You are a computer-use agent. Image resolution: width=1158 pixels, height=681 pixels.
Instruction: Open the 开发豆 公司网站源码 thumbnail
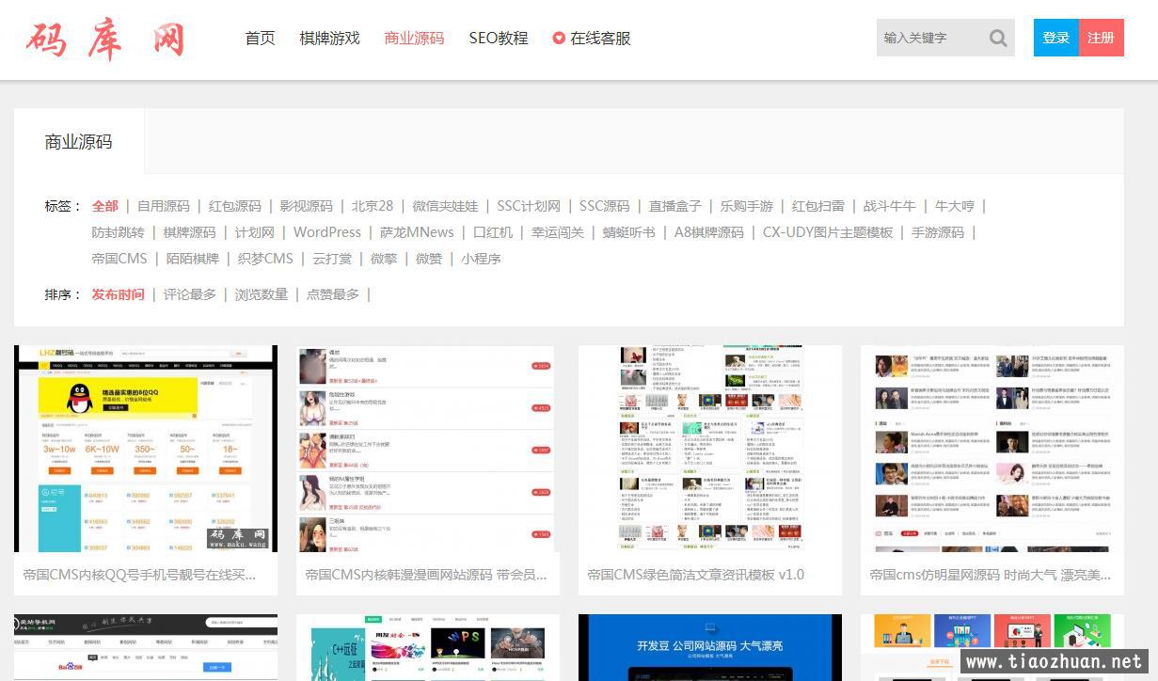710,648
